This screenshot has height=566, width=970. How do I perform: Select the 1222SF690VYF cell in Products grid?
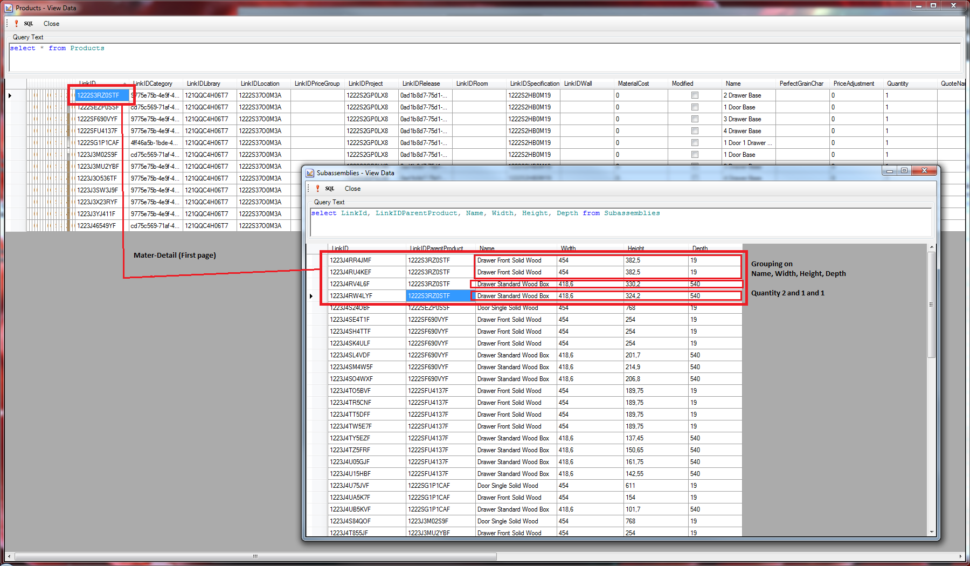102,119
